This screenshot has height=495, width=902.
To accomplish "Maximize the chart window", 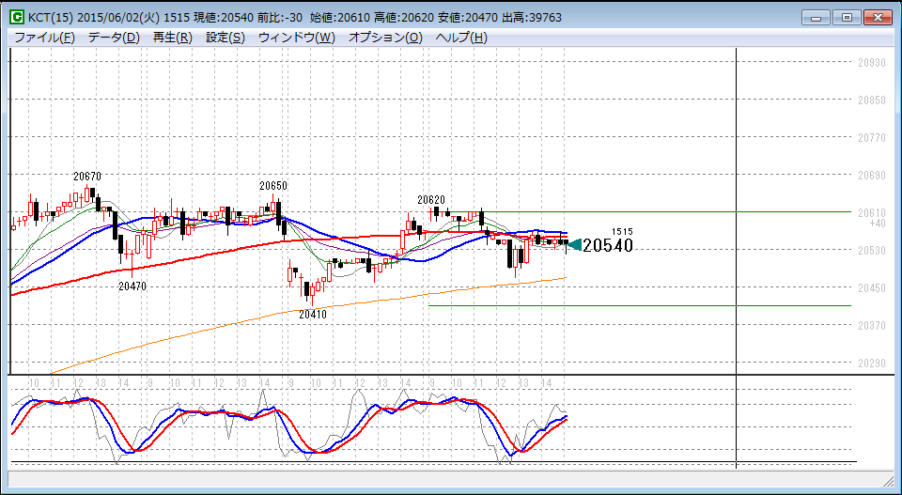I will pos(848,17).
